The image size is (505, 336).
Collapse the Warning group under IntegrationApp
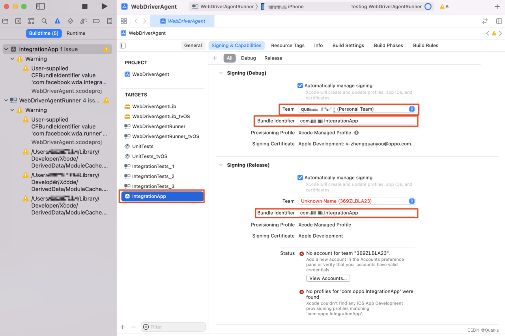[x=12, y=59]
